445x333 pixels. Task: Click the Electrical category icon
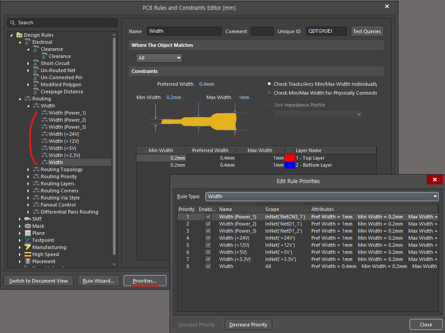27,42
